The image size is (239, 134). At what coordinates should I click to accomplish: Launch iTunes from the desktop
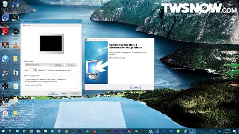[x=5, y=115]
